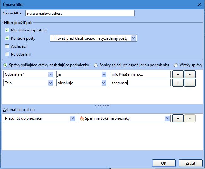Viewport: 205px width, 169px height.
Task: Enable the Archivácii checkbox
Action: tap(7, 46)
